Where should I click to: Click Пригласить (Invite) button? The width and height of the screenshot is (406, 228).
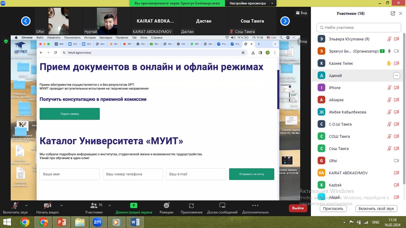coord(333,208)
